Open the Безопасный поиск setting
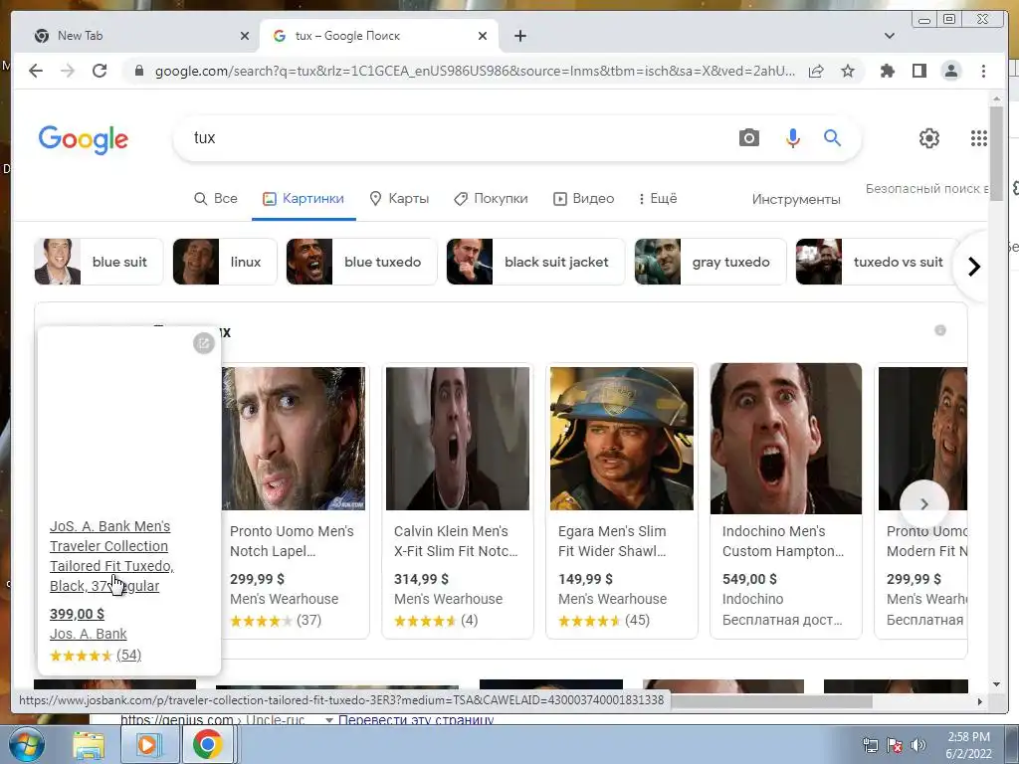1019x764 pixels. point(927,188)
